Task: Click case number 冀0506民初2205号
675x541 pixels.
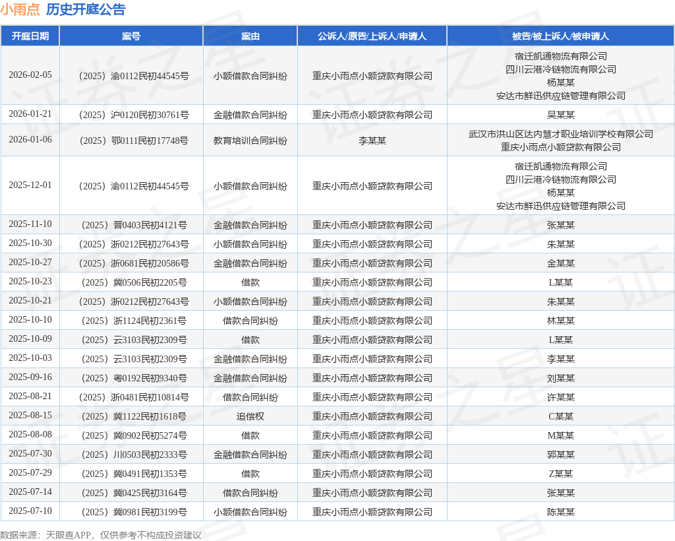Action: tap(134, 282)
